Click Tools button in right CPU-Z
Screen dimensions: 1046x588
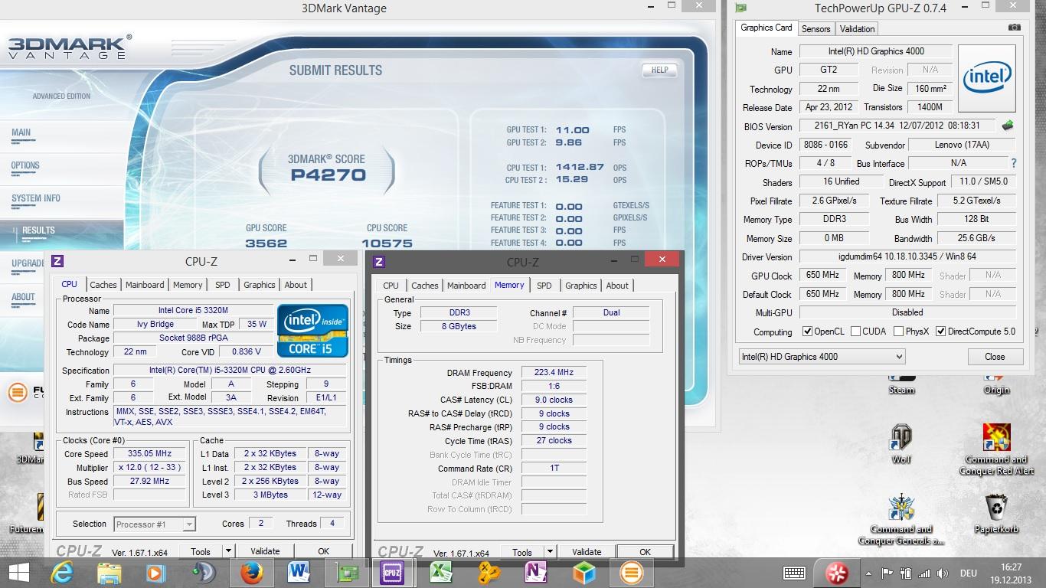click(522, 552)
